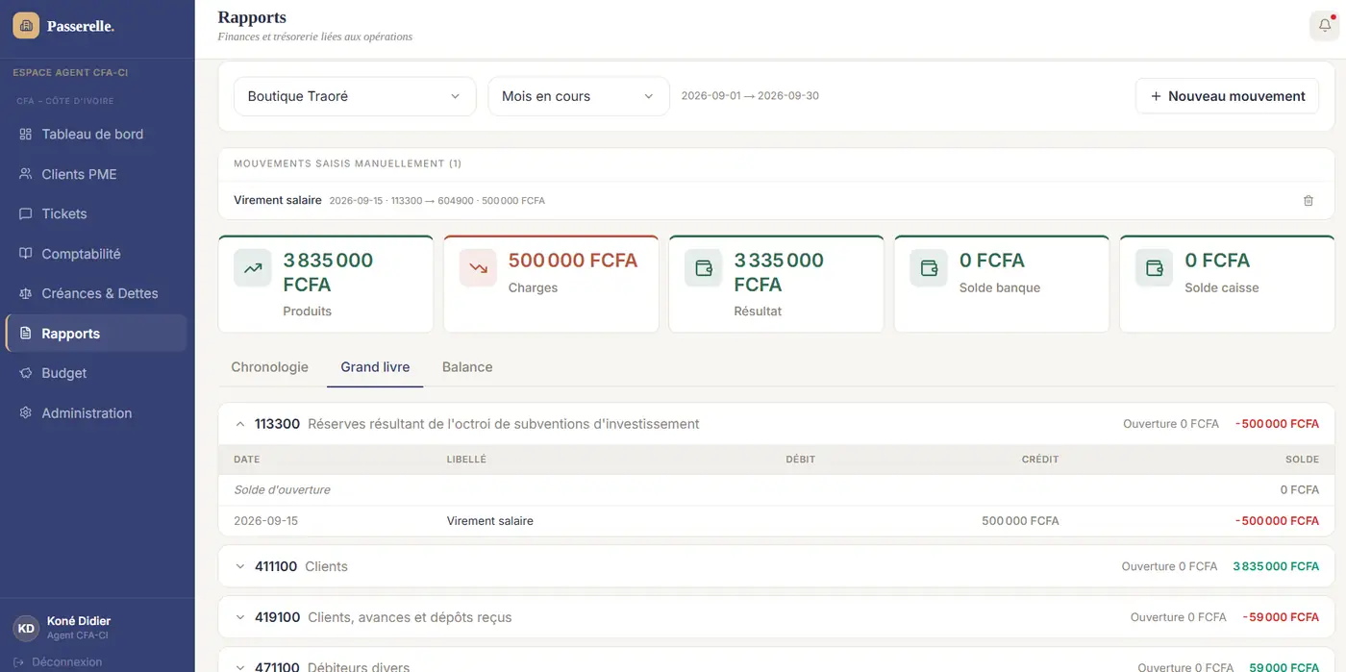1346x672 pixels.
Task: Open the Boutique Traoré client dropdown
Action: 355,96
